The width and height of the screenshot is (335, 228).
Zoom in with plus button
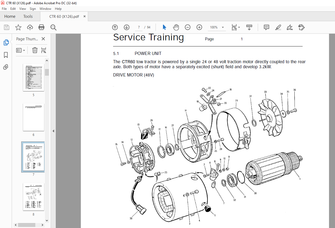199,27
